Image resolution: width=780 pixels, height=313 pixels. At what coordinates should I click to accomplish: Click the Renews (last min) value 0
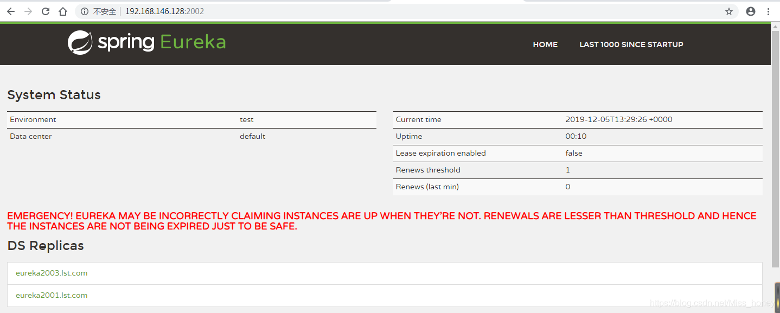click(568, 187)
